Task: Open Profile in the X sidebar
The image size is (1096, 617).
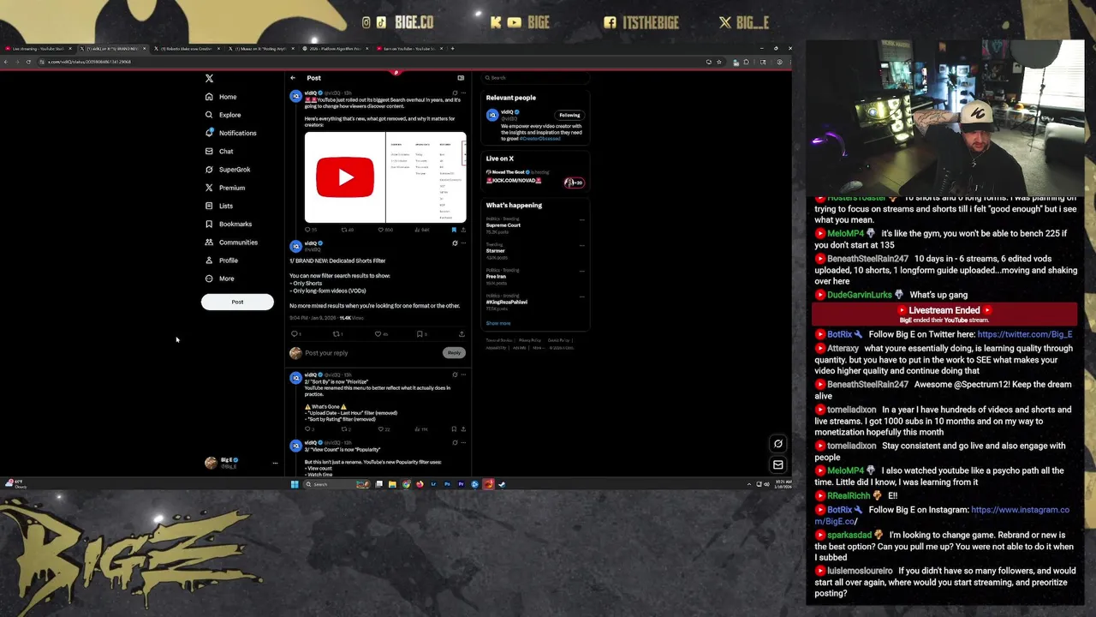Action: point(222,261)
